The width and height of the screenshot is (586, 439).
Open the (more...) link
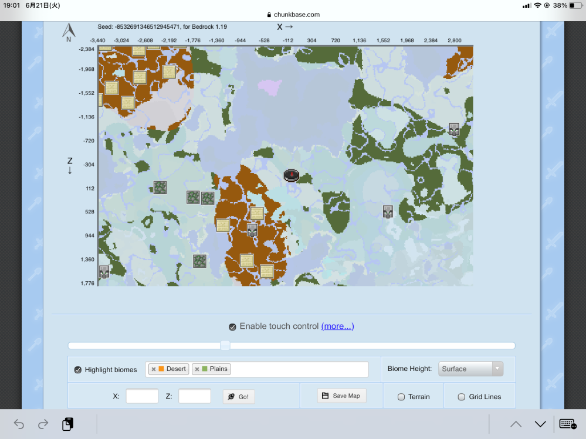click(x=337, y=326)
